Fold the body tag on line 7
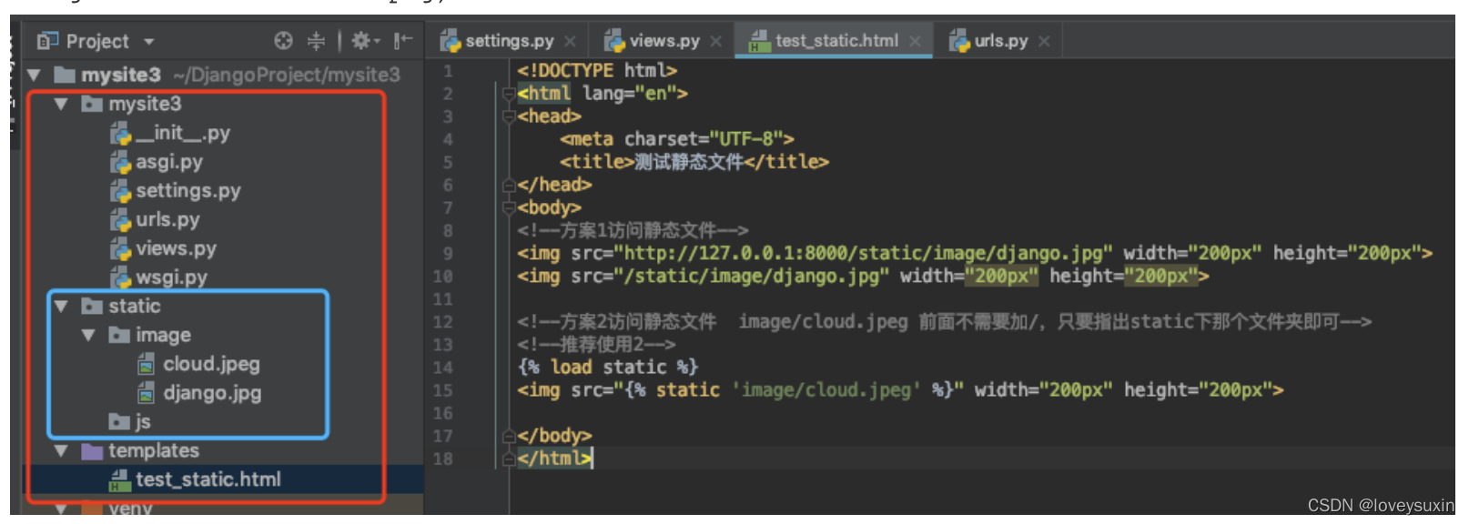1469x524 pixels. [x=509, y=207]
